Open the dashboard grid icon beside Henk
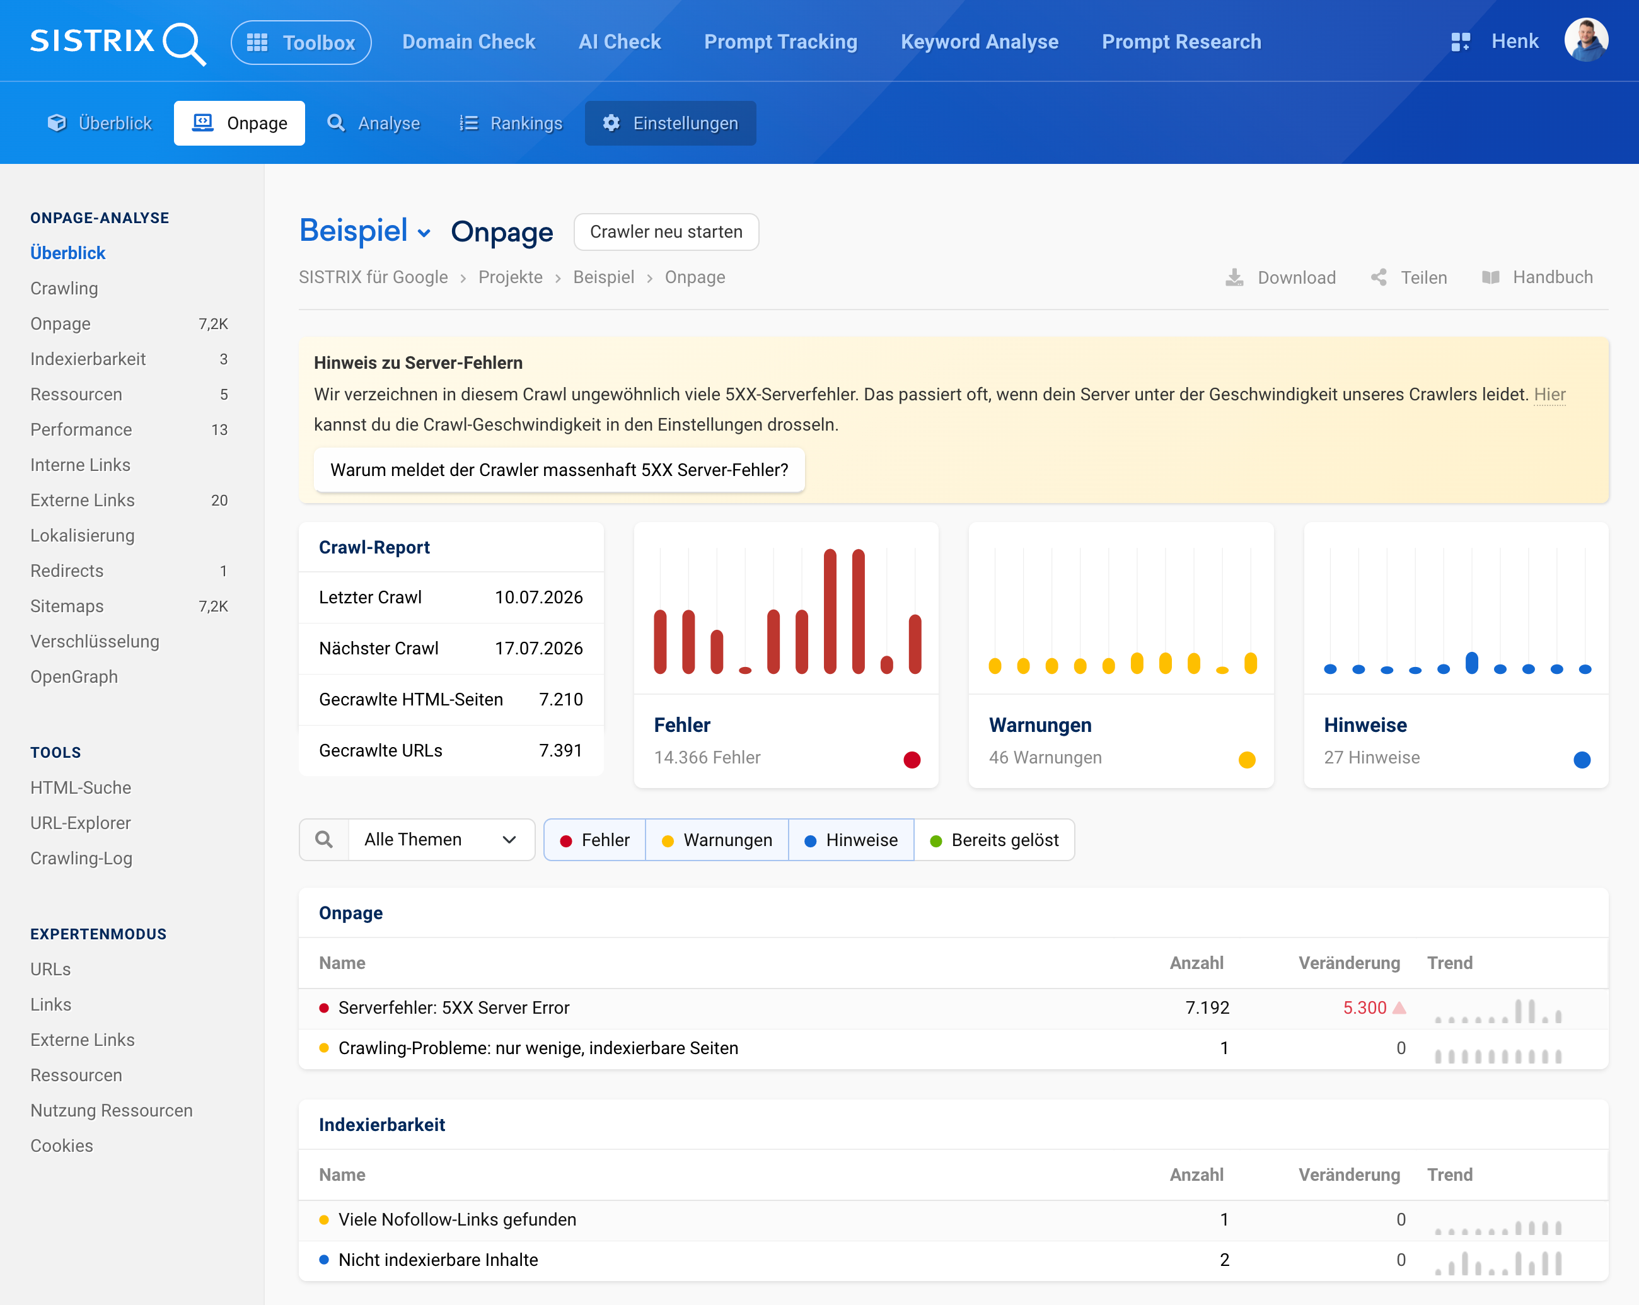Image resolution: width=1639 pixels, height=1305 pixels. pos(1461,42)
